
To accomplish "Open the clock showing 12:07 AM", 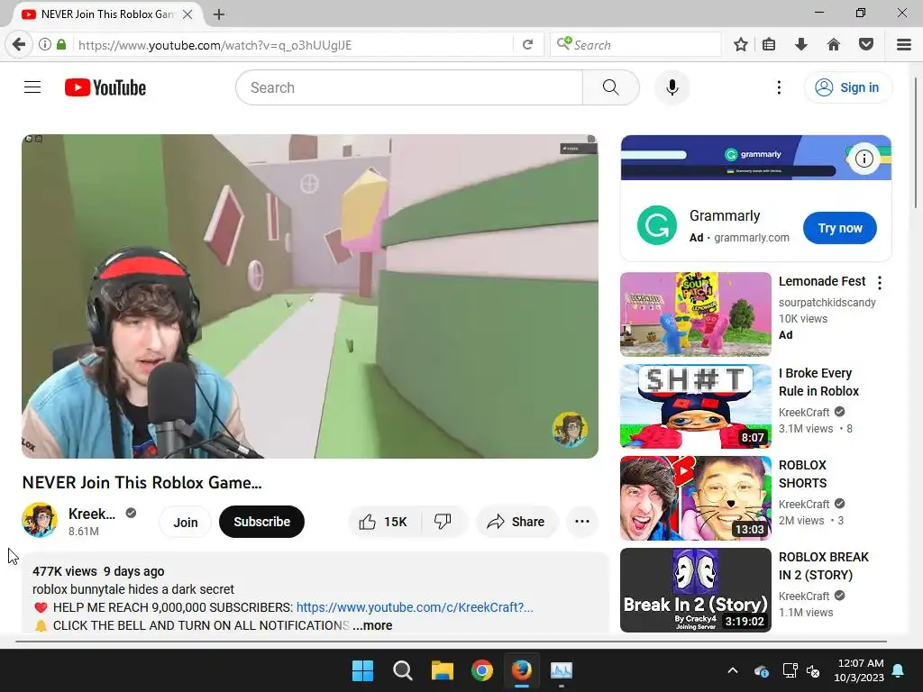I will pos(859,670).
